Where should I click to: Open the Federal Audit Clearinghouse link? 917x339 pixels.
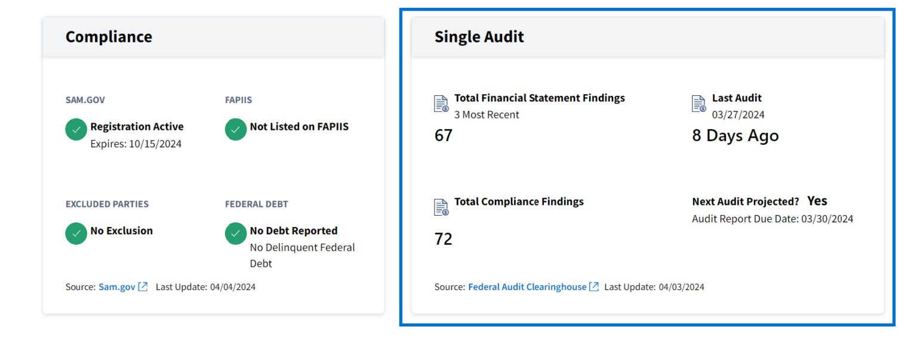pyautogui.click(x=527, y=287)
